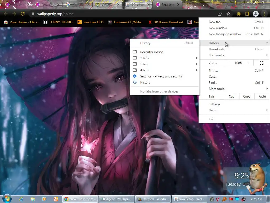Click the three-dot Chrome menu button
This screenshot has width=270, height=203.
coord(264,14)
